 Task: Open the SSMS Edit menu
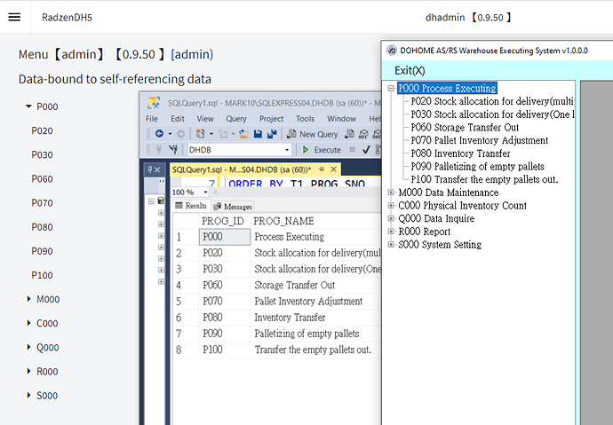pyautogui.click(x=178, y=119)
